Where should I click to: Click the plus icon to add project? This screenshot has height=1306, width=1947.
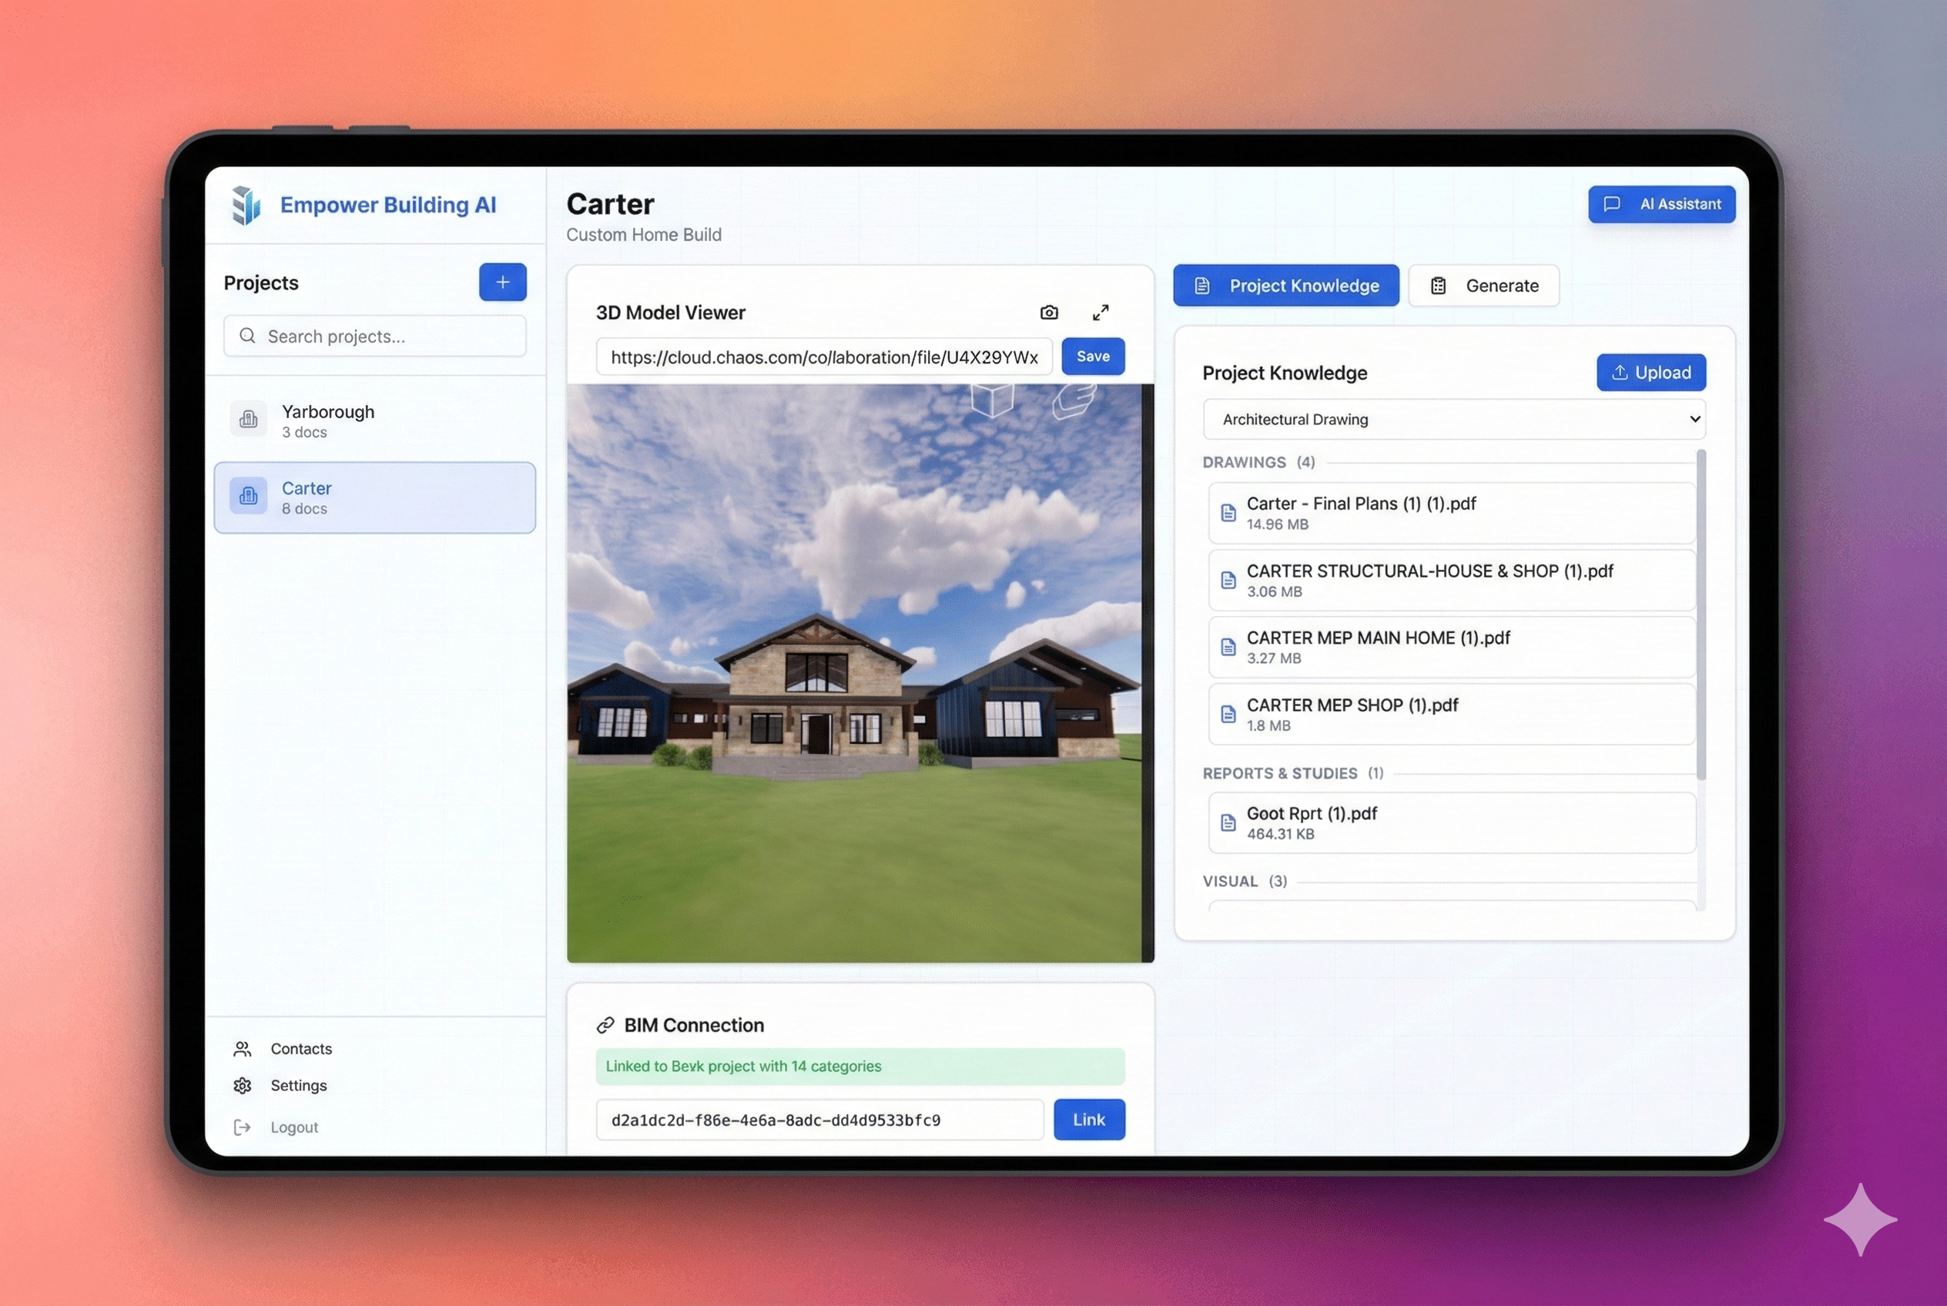(502, 283)
